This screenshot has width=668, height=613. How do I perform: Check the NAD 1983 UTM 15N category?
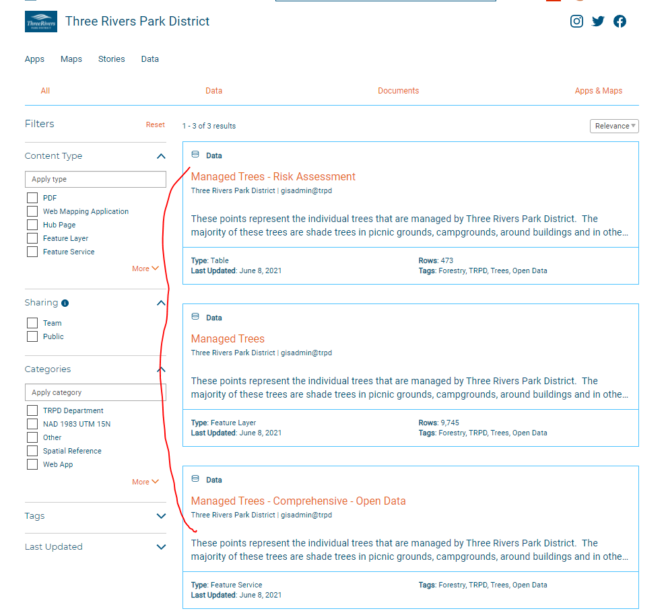click(x=32, y=424)
